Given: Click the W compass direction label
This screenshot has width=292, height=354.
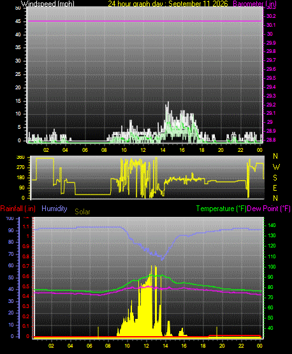Looking at the screenshot, I should click(276, 167).
